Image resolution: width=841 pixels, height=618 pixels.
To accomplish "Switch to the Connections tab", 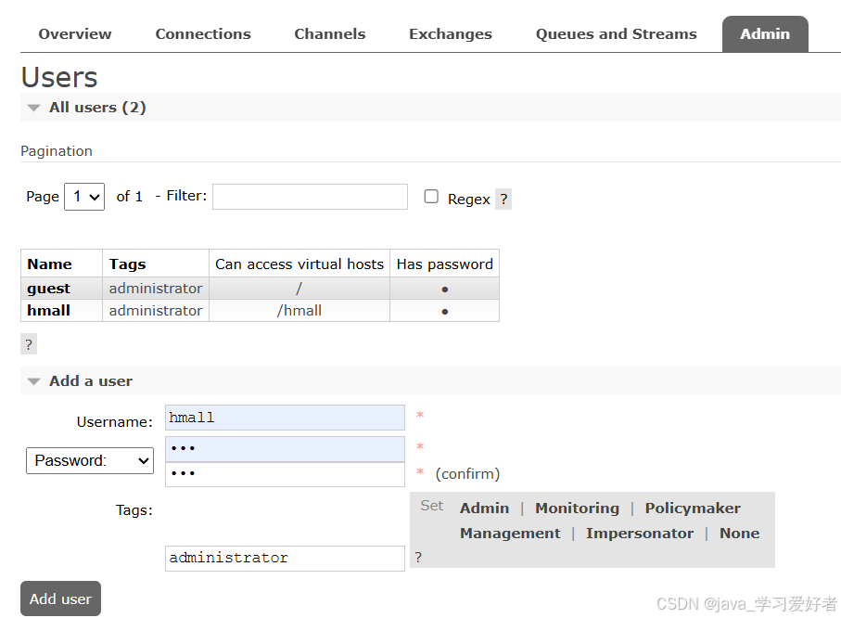I will point(203,33).
